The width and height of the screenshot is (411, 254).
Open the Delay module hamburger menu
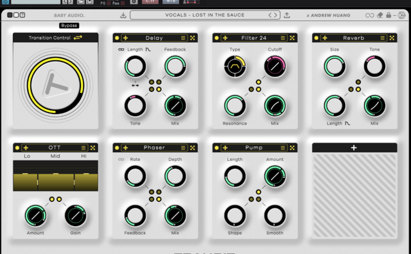click(x=183, y=38)
